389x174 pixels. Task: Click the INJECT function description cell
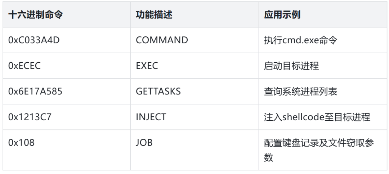tap(151, 117)
